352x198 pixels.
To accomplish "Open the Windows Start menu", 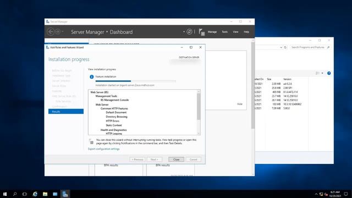I will coord(5,194).
